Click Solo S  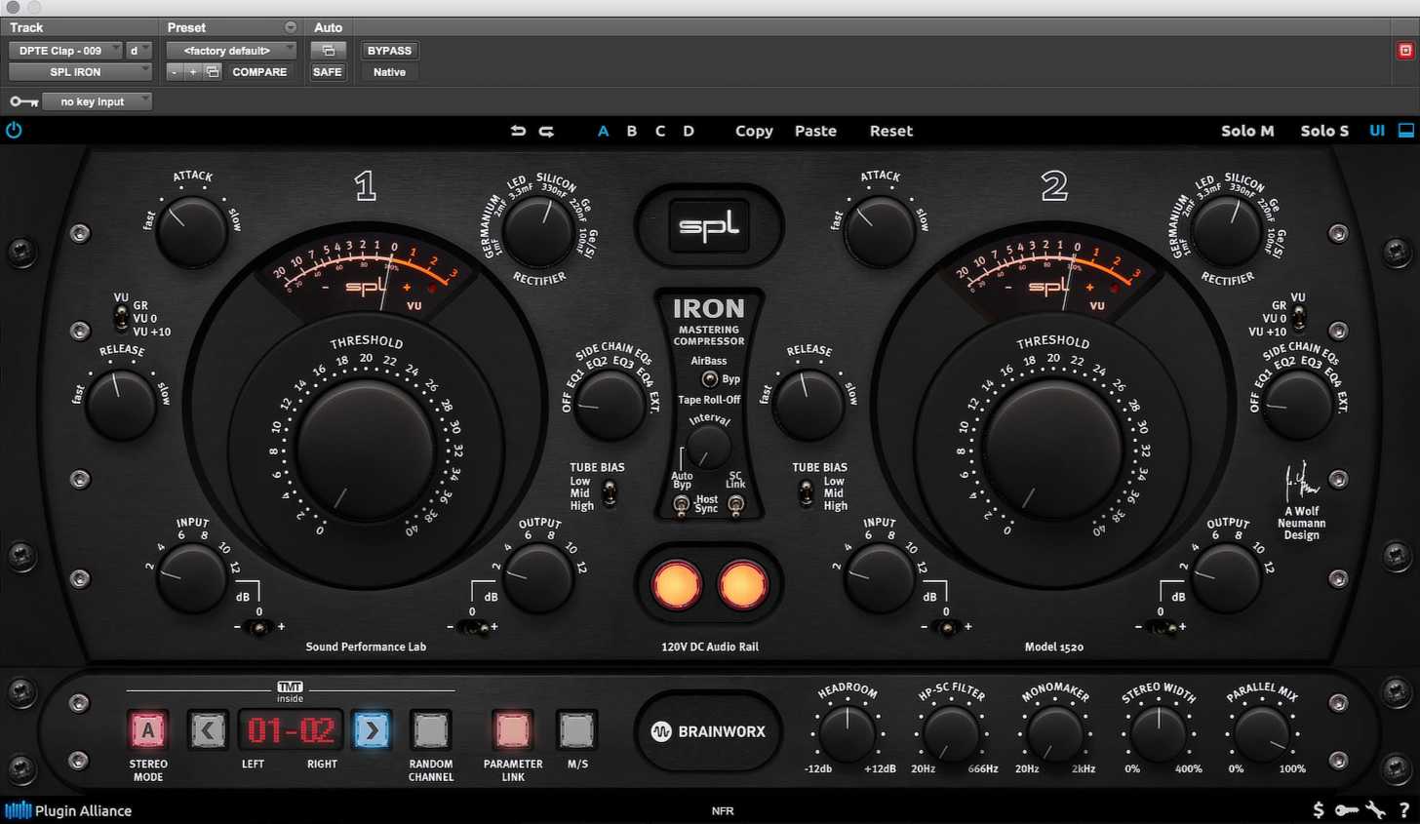(x=1324, y=131)
